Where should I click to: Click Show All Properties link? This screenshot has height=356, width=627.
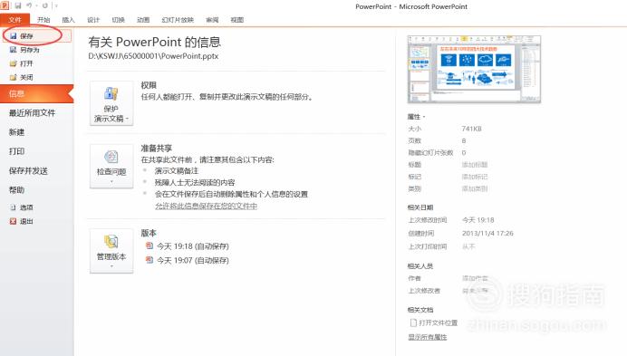click(427, 337)
